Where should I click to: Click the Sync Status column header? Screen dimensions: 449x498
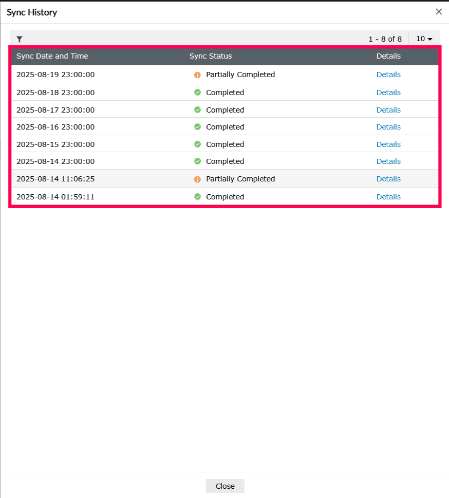[x=211, y=56]
